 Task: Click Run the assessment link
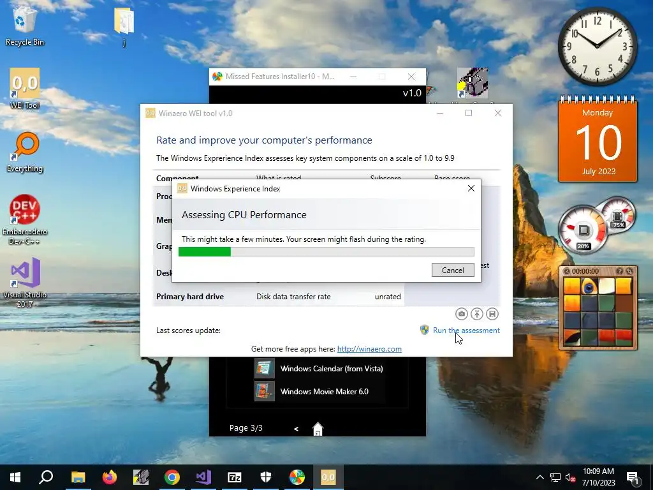click(x=466, y=330)
